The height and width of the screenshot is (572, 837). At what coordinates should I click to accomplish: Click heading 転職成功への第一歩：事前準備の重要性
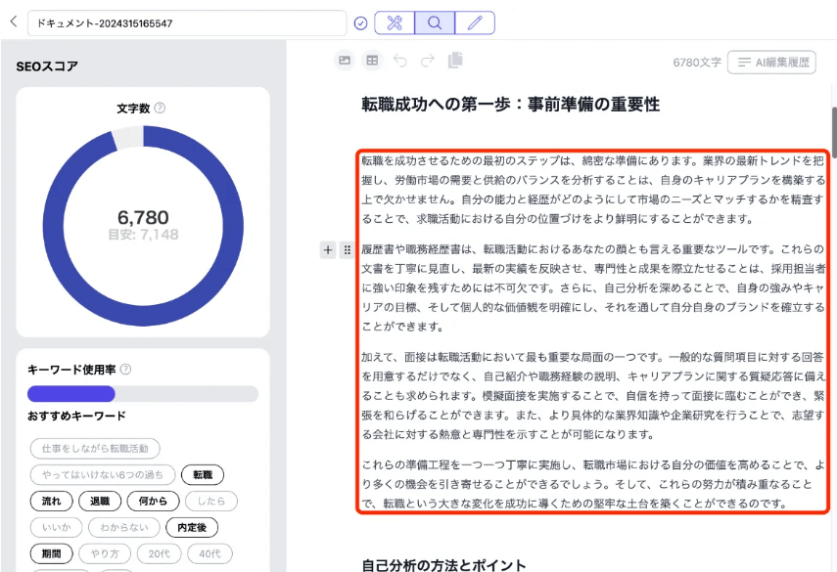click(510, 104)
